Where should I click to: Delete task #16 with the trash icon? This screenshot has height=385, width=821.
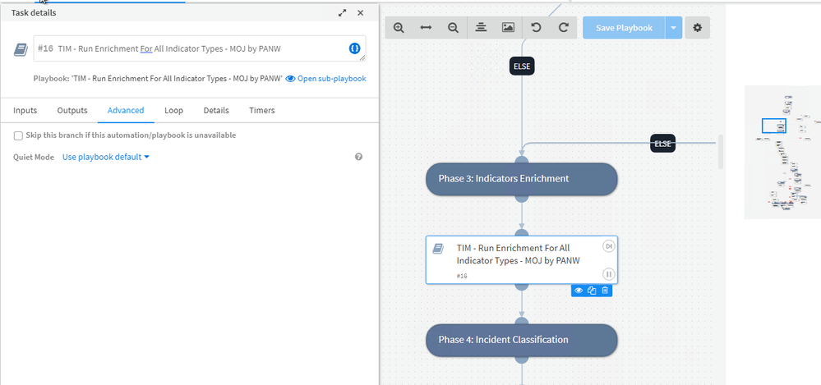pyautogui.click(x=605, y=291)
